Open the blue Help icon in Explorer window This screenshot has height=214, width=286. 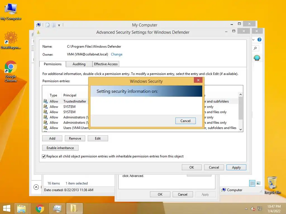(259, 40)
